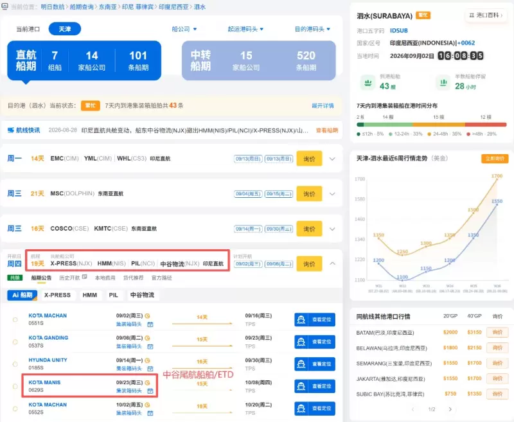Open the 目的港码头 dropdown filter
This screenshot has height=422, width=514.
[x=312, y=29]
